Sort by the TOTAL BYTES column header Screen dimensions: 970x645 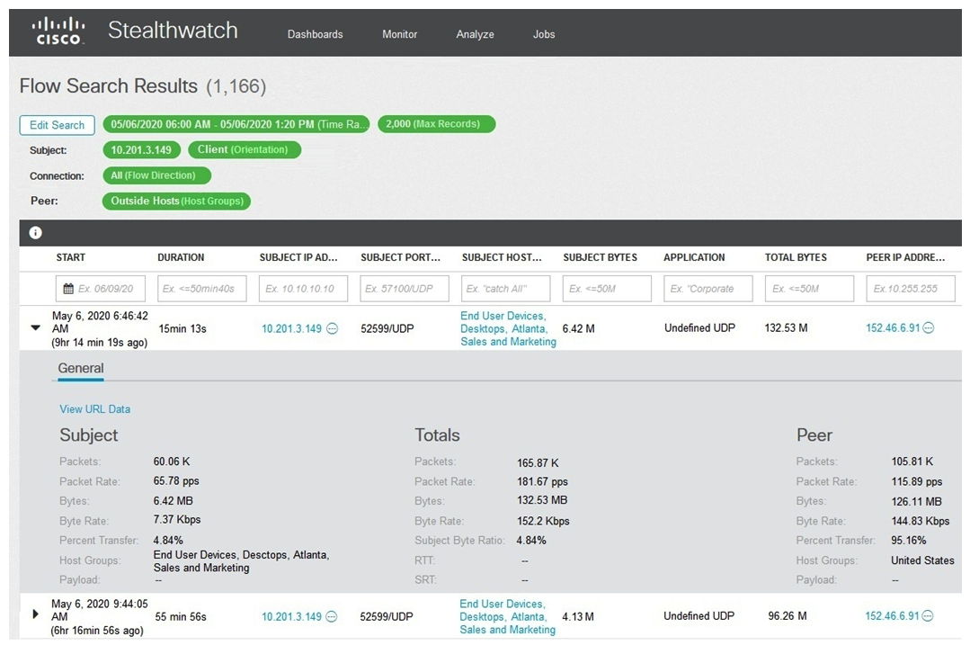(x=796, y=257)
